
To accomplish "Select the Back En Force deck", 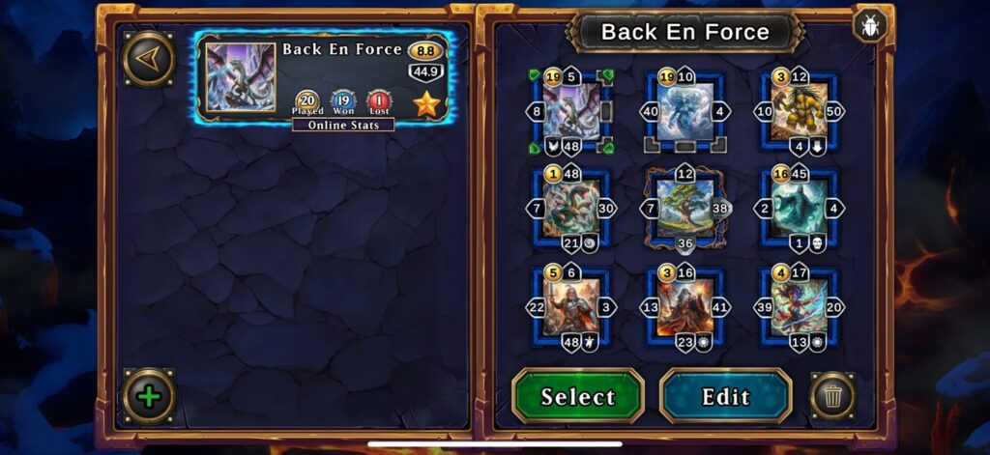I will click(578, 396).
